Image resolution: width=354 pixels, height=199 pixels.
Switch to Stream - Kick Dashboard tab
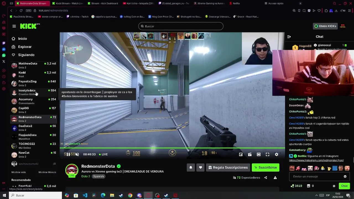[x=103, y=3]
